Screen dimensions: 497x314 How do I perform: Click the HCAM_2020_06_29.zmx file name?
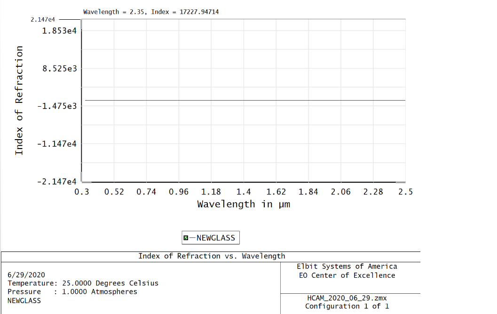347,298
